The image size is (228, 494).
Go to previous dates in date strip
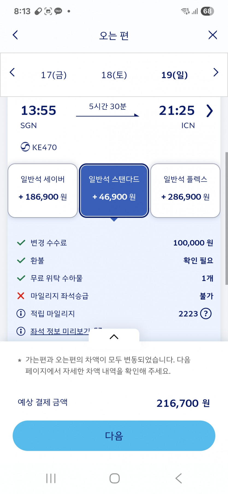12,73
